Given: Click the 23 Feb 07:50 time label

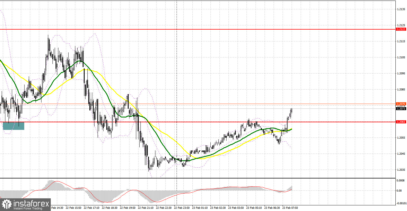Looking at the screenshot, I should pos(291,208).
